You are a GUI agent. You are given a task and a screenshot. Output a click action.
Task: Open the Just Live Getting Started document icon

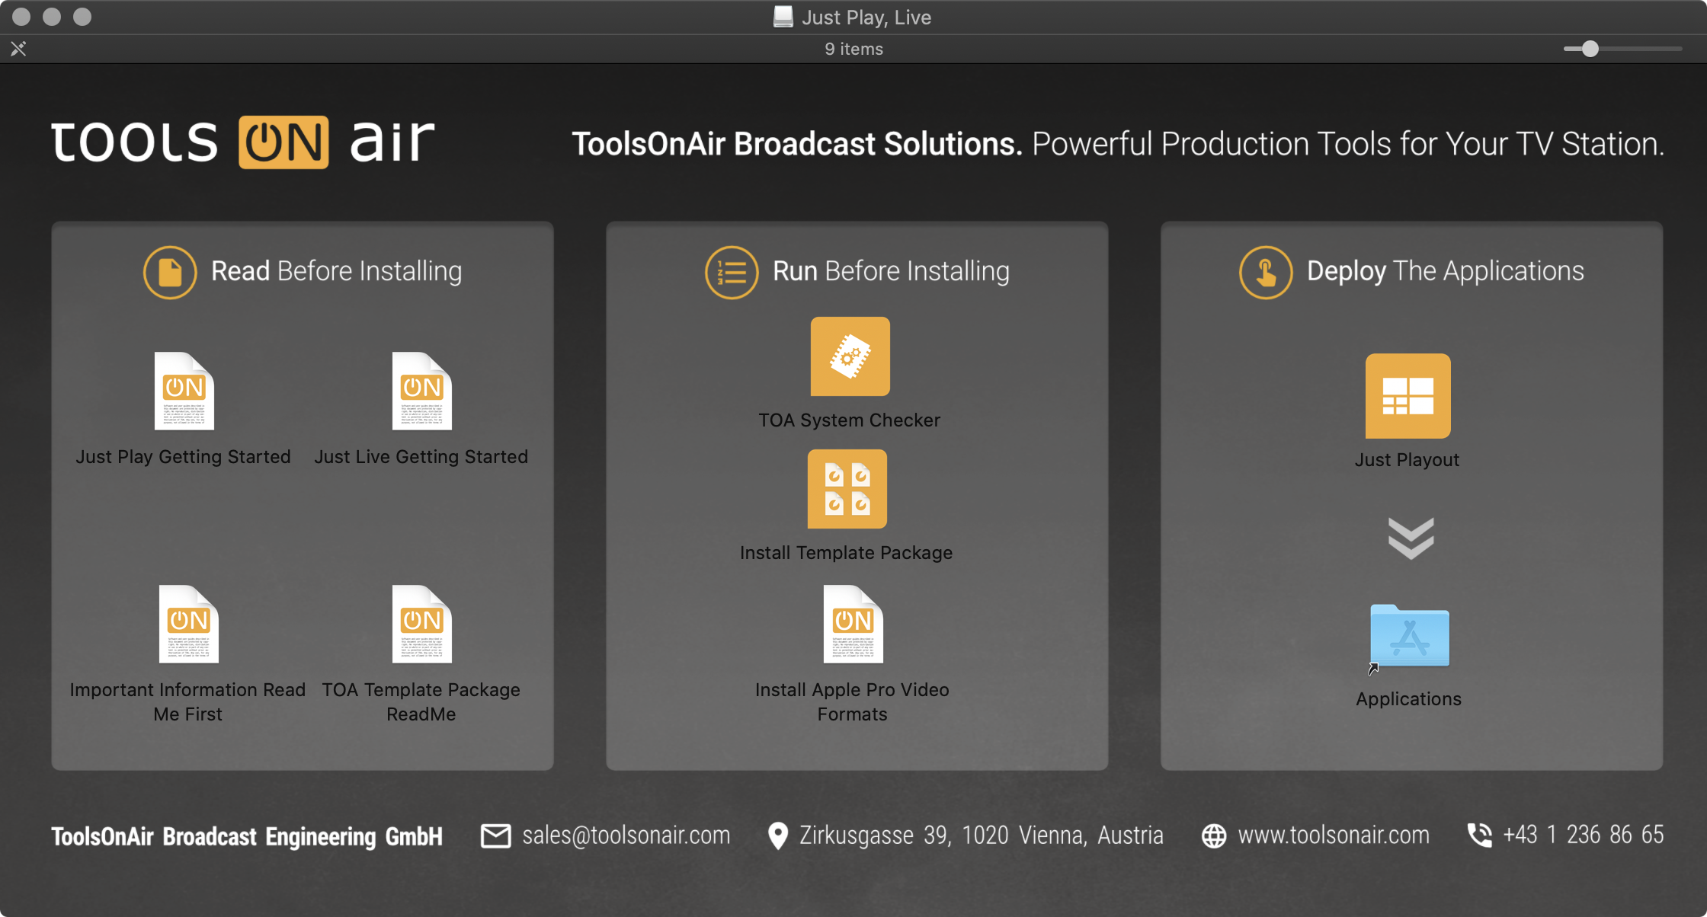pos(421,391)
